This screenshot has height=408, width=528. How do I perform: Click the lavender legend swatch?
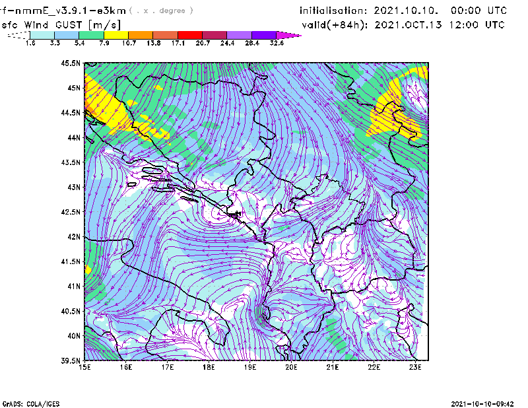click(239, 35)
